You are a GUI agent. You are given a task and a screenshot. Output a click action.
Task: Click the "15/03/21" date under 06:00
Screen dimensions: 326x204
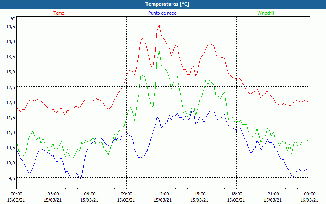[x=89, y=200]
